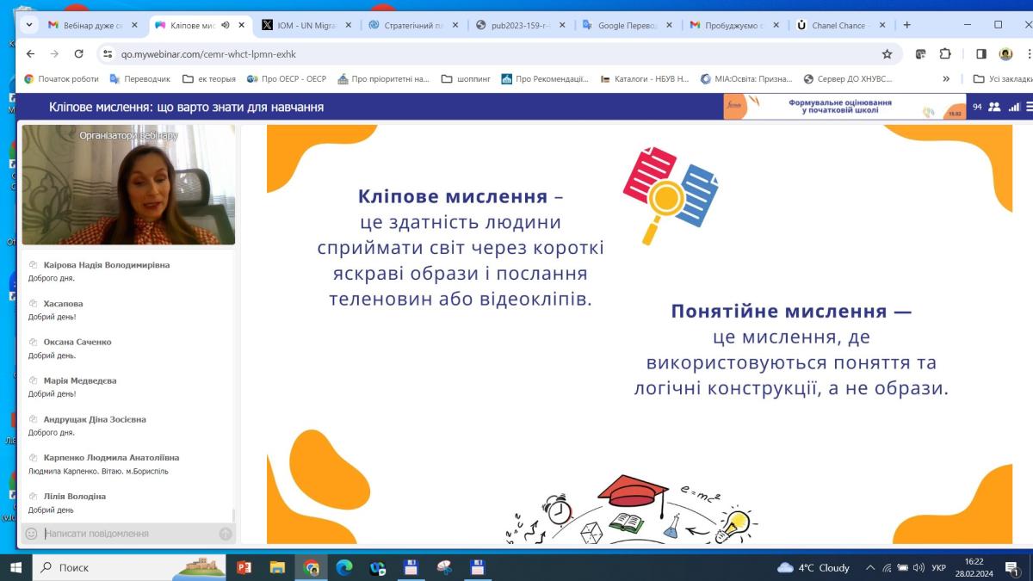
Task: Switch the УКР keyboard language indicator
Action: point(939,568)
